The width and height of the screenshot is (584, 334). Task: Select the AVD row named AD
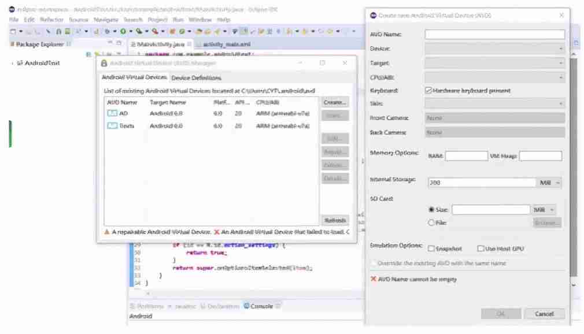point(211,113)
